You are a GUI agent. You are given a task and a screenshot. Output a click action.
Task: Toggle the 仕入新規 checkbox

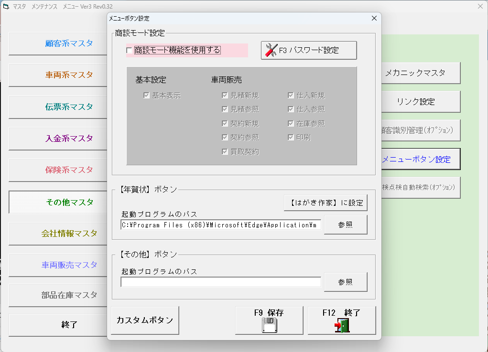tap(291, 96)
